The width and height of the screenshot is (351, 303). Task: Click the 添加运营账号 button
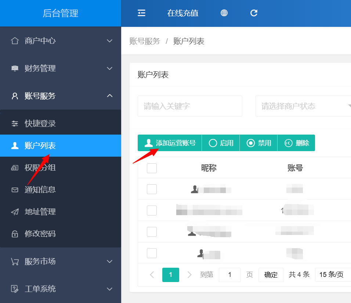click(x=170, y=143)
